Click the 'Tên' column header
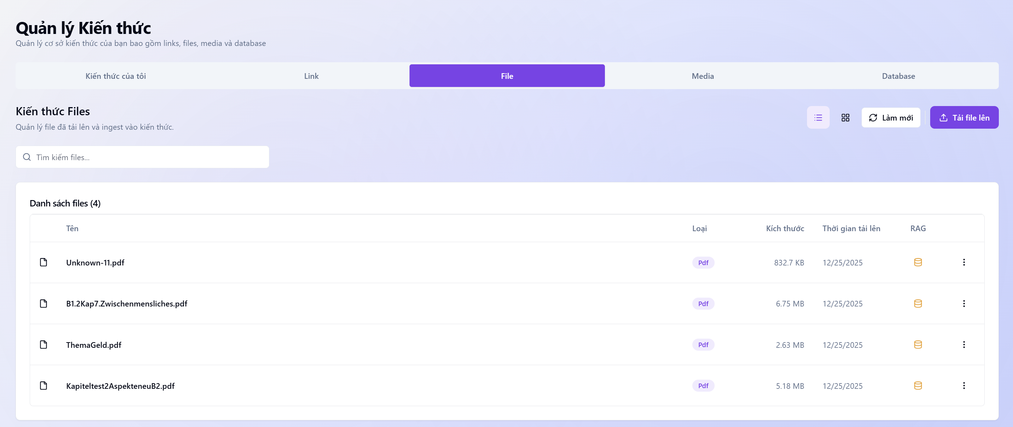This screenshot has width=1013, height=427. coord(72,228)
